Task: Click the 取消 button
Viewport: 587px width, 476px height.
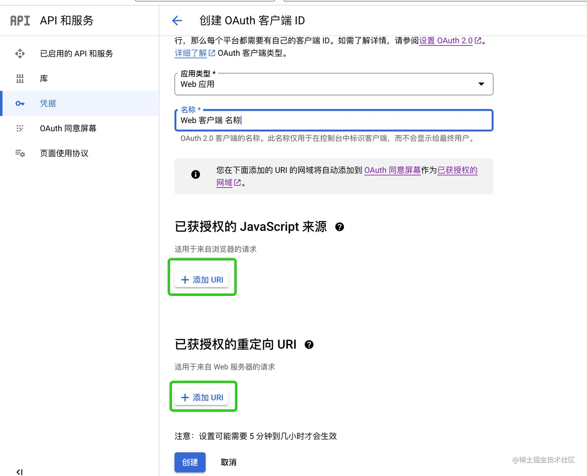Action: tap(229, 462)
